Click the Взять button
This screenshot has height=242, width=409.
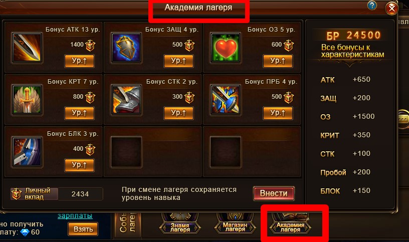83,229
